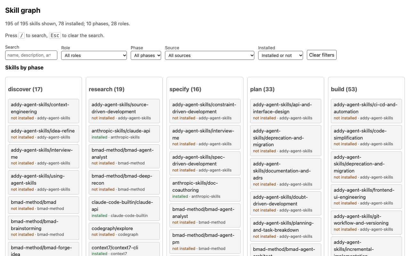
Task: Open the addy-agent-skills/spec-driven-development card
Action: [x=205, y=164]
